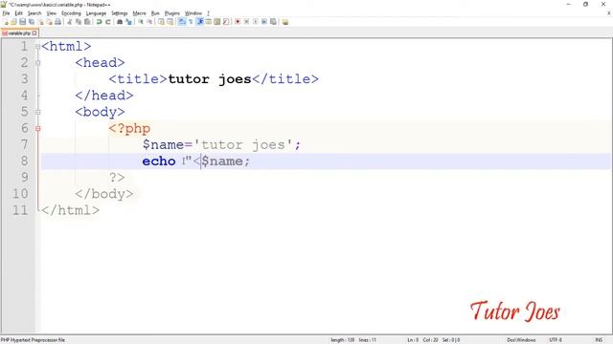This screenshot has width=613, height=344.
Task: Click the Save All toolbar icon
Action: click(x=32, y=22)
